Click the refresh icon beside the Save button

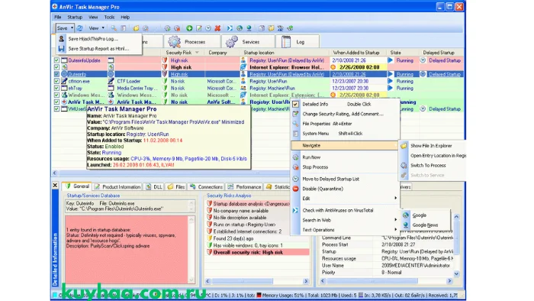click(x=79, y=28)
